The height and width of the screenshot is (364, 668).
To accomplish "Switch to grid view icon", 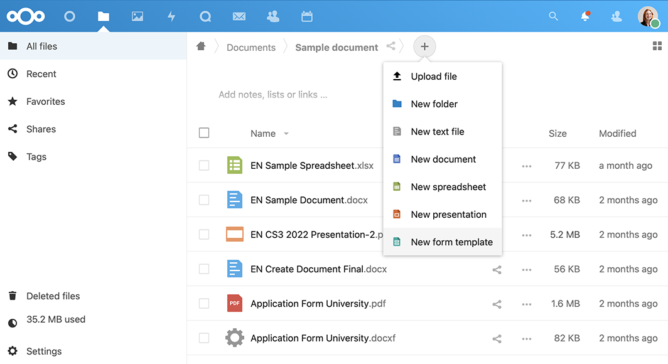I will click(x=657, y=46).
